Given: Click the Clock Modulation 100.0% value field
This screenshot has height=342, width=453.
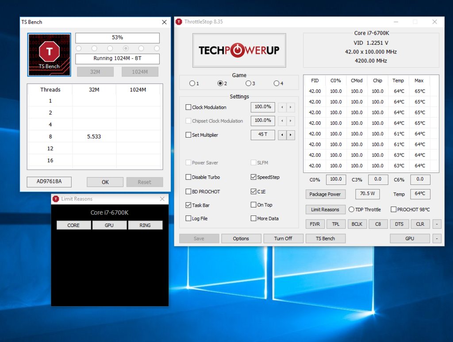Looking at the screenshot, I should click(x=263, y=107).
